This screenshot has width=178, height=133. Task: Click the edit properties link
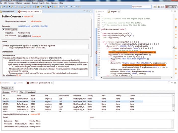pyautogui.click(x=36, y=21)
